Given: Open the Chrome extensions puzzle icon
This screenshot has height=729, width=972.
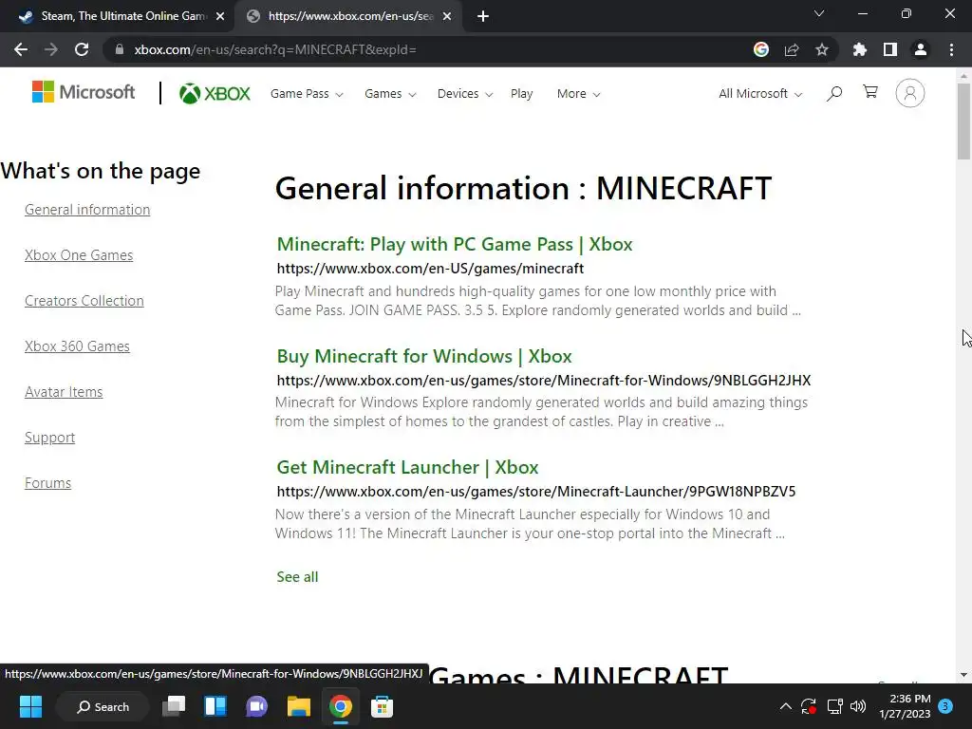Looking at the screenshot, I should point(859,49).
